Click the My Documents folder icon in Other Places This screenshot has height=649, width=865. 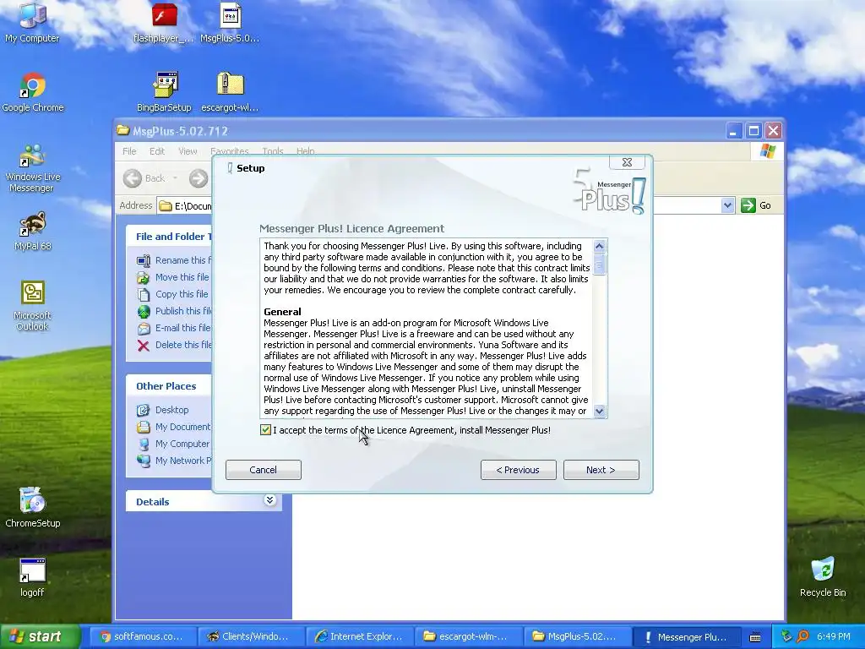(x=144, y=427)
